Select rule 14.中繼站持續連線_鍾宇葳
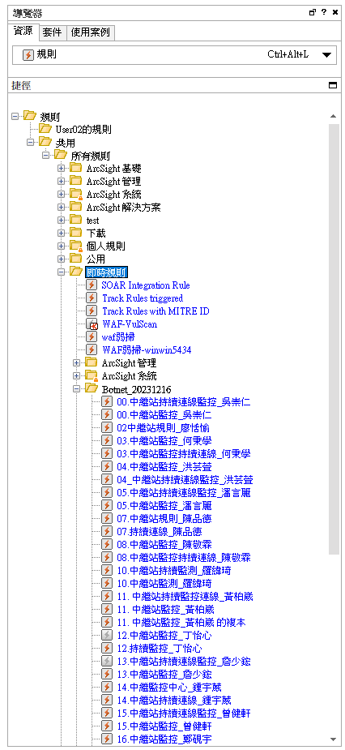 [174, 701]
